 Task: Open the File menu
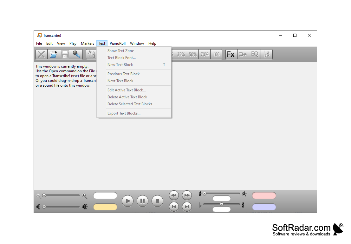(x=39, y=43)
